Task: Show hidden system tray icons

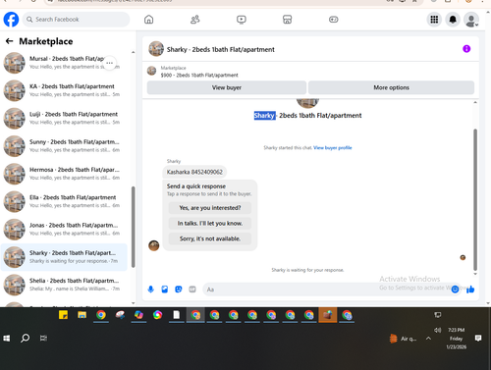Action: (x=428, y=339)
